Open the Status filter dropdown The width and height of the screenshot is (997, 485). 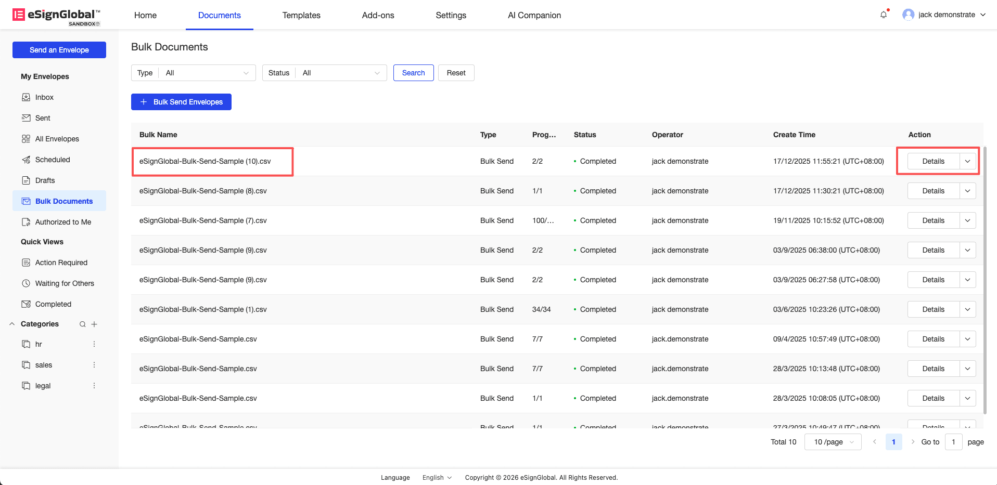pos(337,73)
